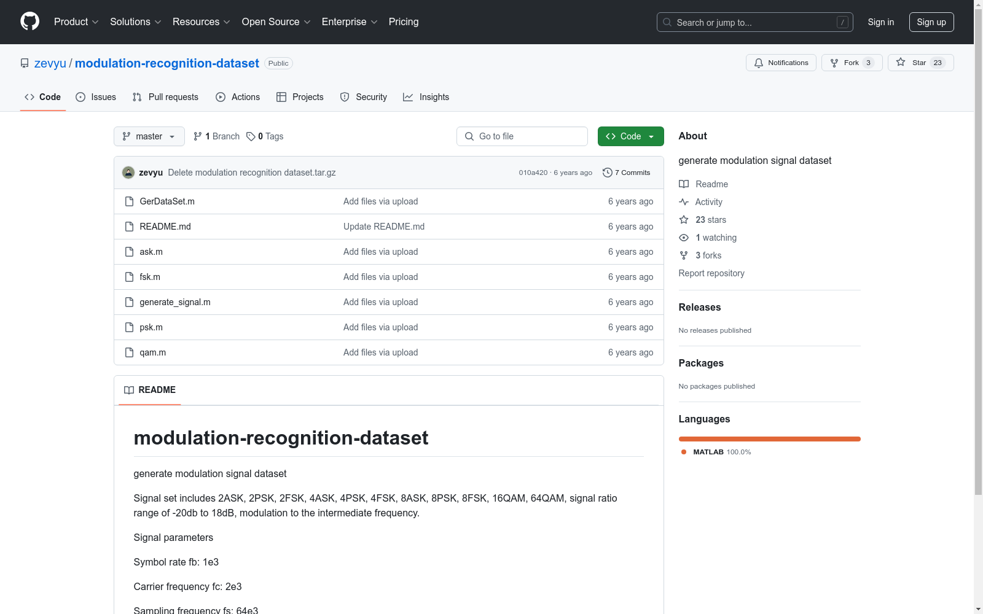Open the Security tab

pyautogui.click(x=364, y=97)
